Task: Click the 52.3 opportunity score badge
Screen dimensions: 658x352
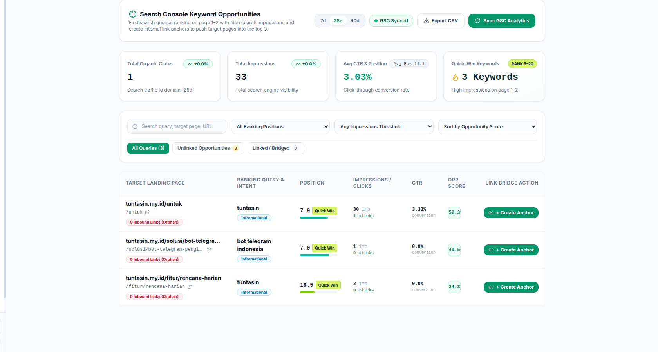Action: tap(454, 213)
